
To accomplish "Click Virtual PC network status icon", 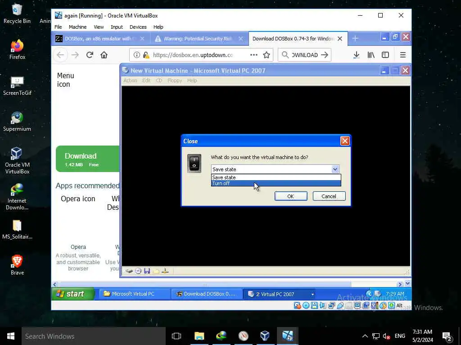I will (x=165, y=271).
